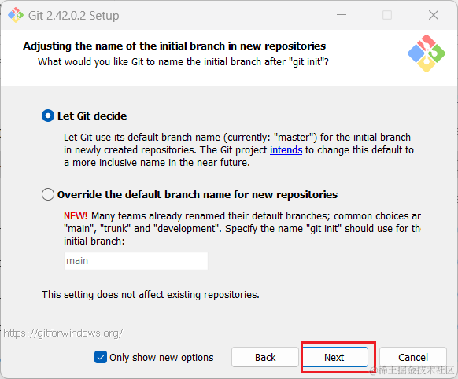
Task: Abort installation with the Cancel button
Action: (413, 357)
